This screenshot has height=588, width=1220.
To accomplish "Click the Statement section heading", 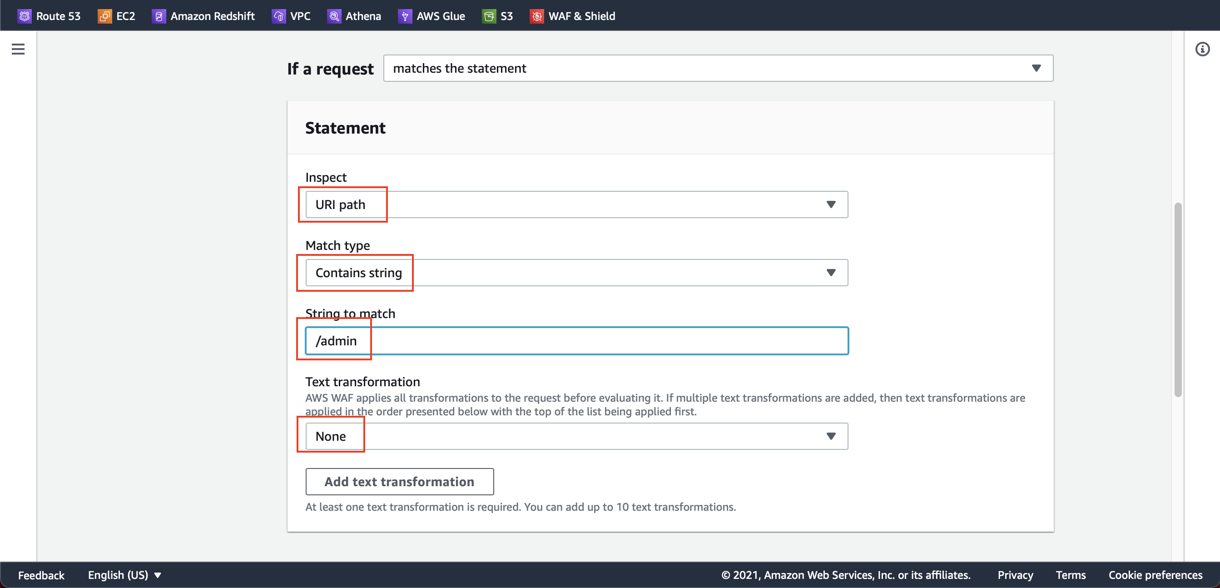I will (x=345, y=128).
